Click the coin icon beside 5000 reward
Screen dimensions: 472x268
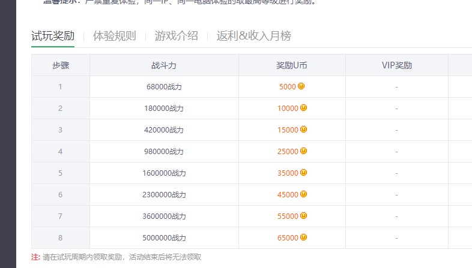point(301,86)
